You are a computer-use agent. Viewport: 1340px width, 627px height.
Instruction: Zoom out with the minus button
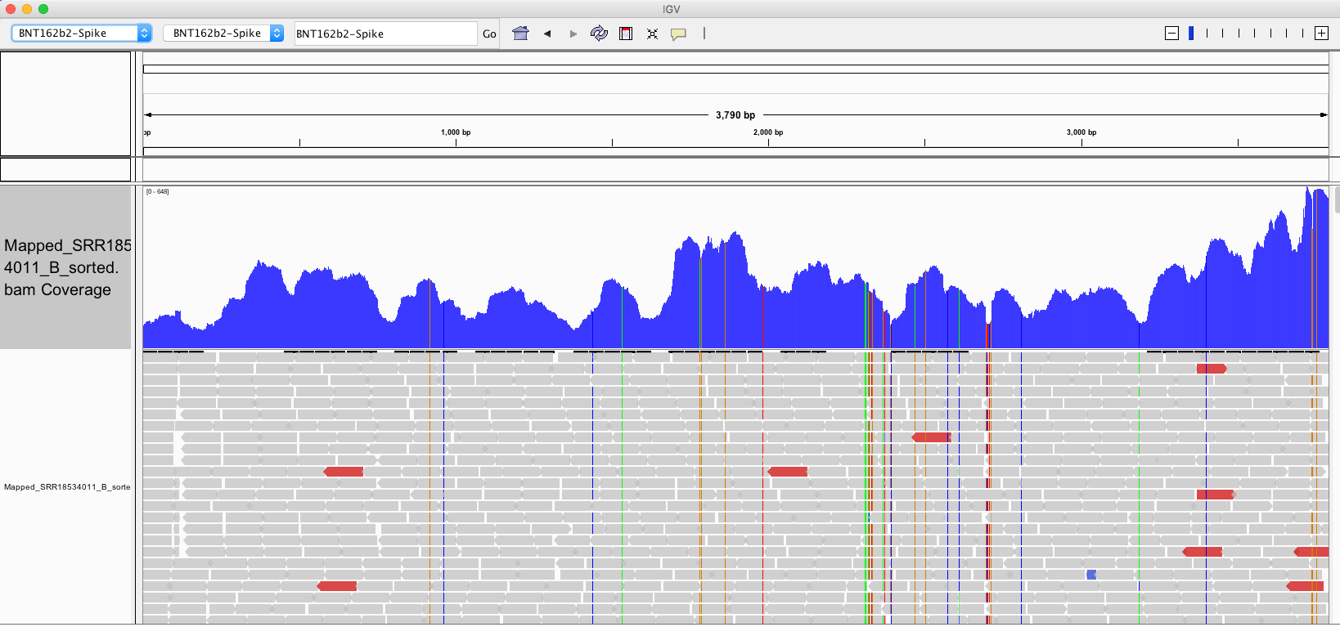1171,33
